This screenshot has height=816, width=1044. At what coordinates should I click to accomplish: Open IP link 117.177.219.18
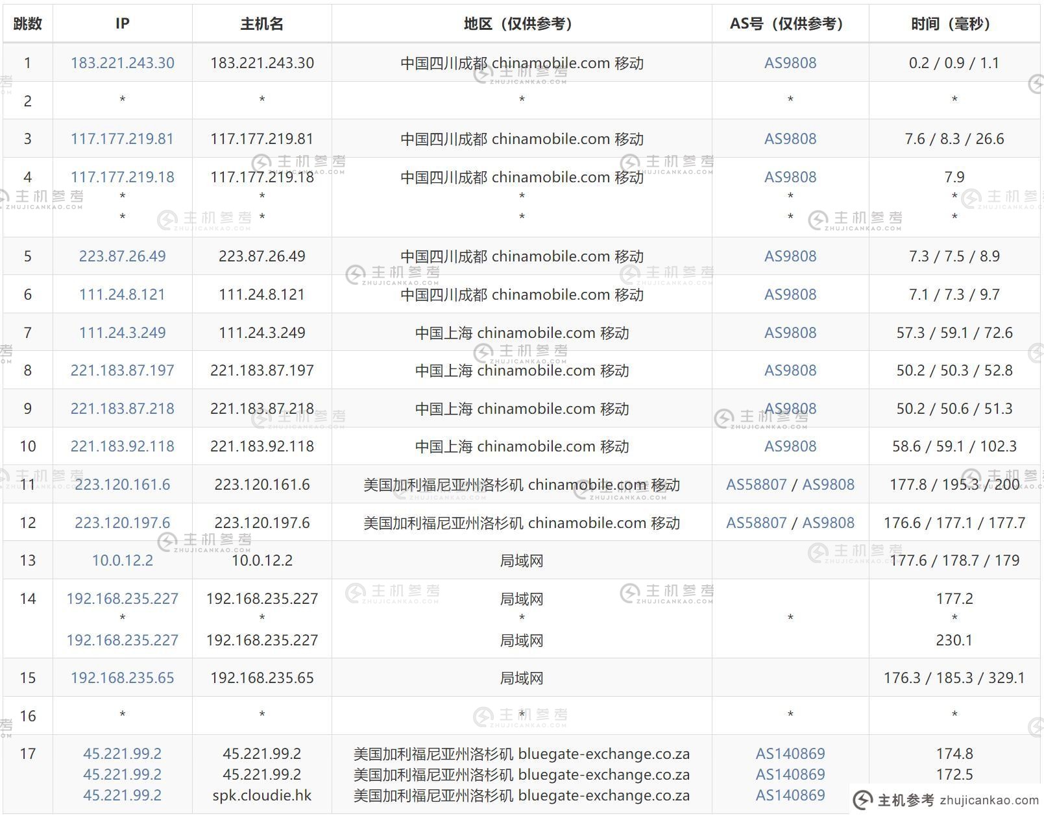pos(122,177)
